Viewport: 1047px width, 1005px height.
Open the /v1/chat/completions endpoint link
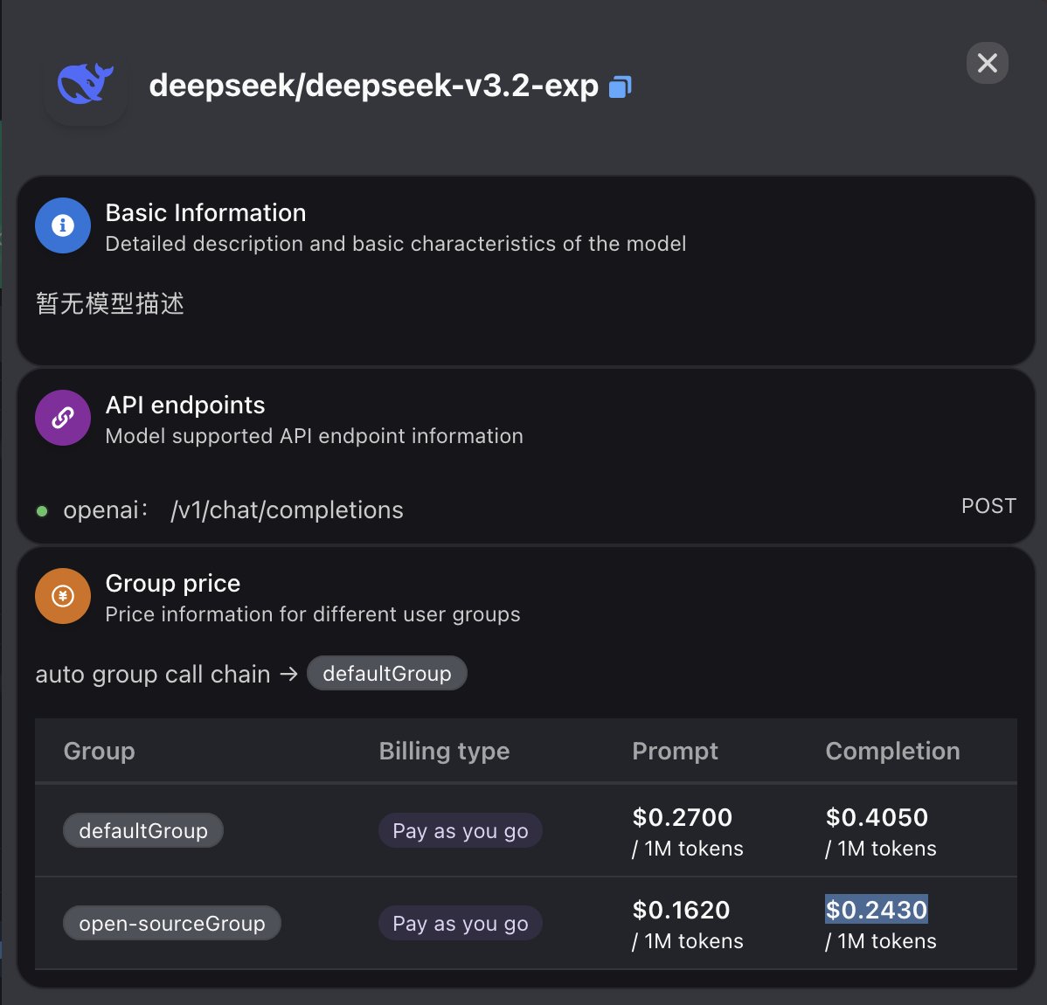[286, 509]
